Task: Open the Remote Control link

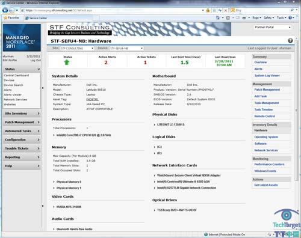Action: click(x=264, y=116)
